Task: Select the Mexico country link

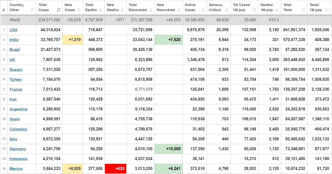Action: pyautogui.click(x=16, y=169)
